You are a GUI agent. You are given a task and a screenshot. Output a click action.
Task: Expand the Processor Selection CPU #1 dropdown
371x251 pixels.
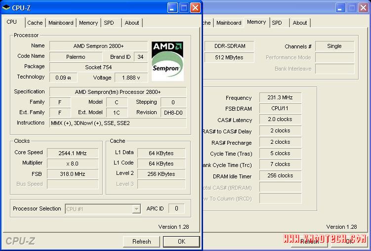click(x=136, y=209)
